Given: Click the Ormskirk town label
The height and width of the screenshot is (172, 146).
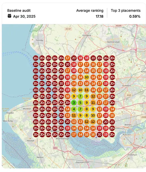Looking at the screenshot, I should tap(87, 35).
